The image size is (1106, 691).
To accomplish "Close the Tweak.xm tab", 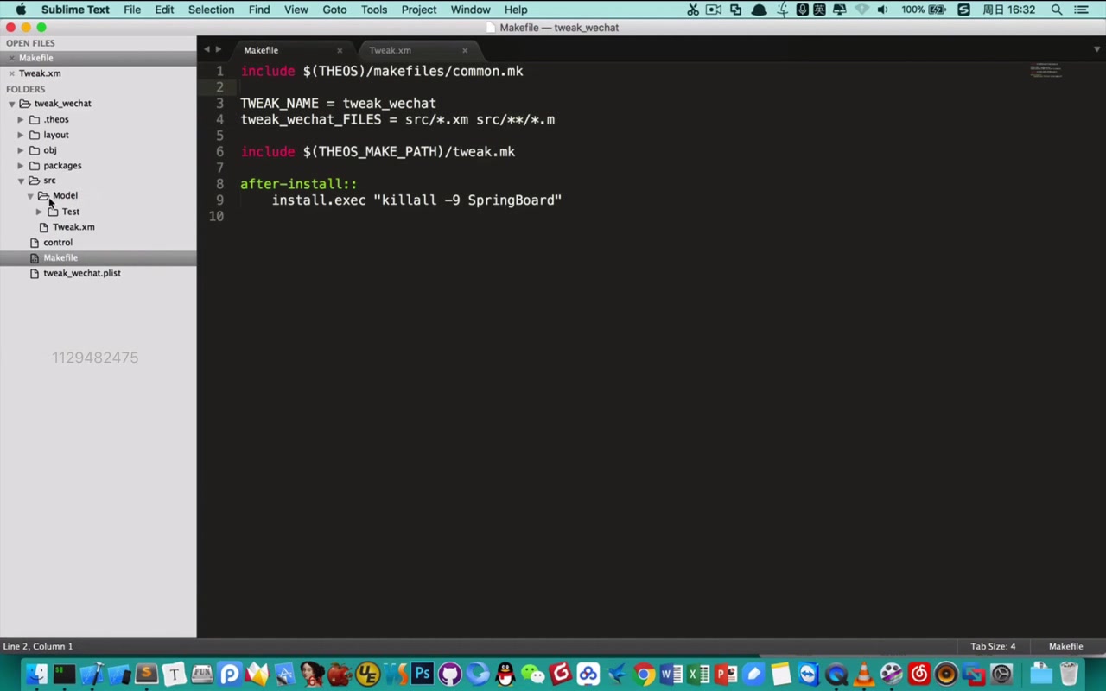I will (465, 50).
